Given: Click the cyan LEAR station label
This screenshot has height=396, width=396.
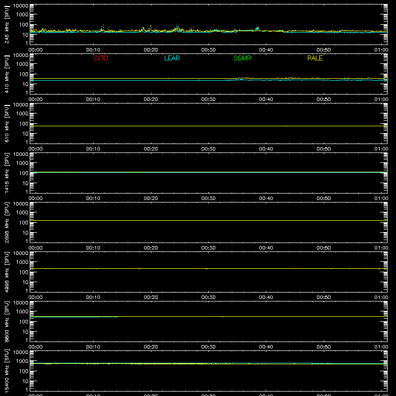Looking at the screenshot, I should [x=172, y=58].
